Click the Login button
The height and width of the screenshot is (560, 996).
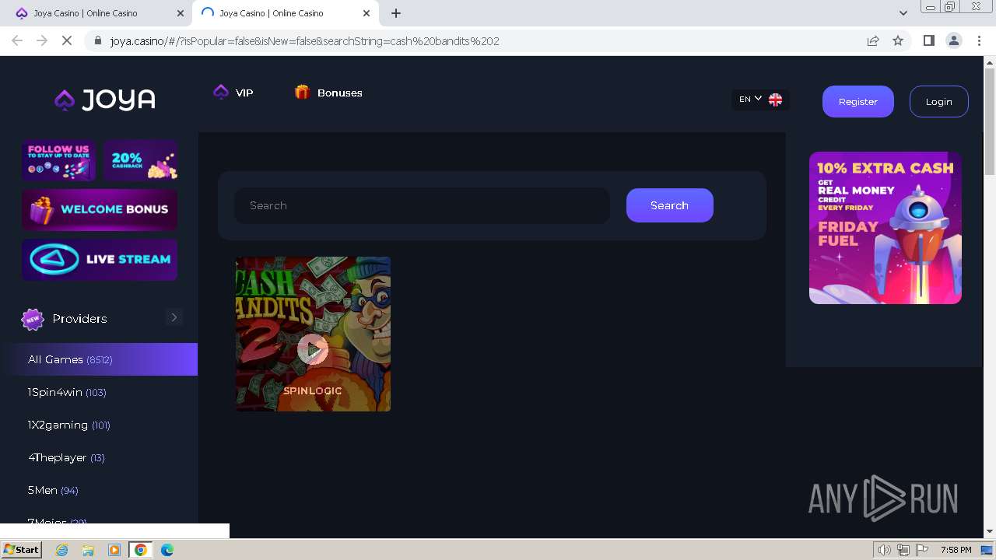pos(938,101)
